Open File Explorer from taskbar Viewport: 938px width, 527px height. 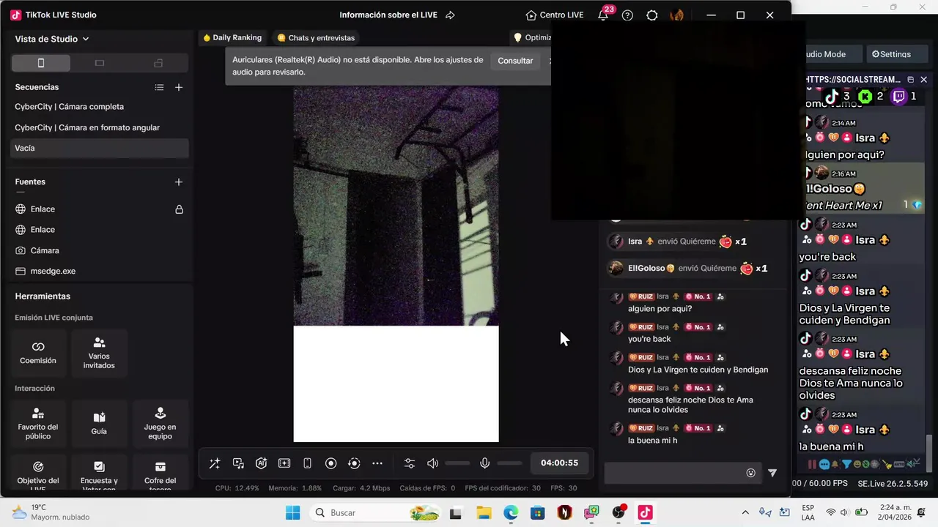coord(484,512)
